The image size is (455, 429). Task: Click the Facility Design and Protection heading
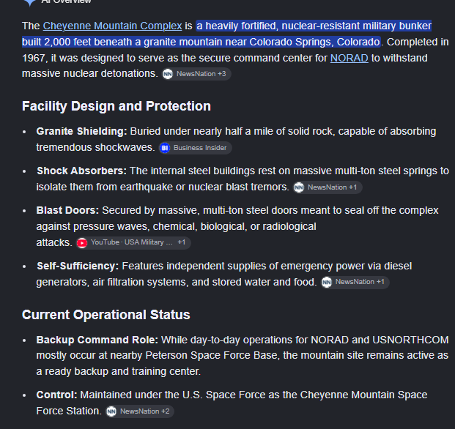tap(116, 106)
